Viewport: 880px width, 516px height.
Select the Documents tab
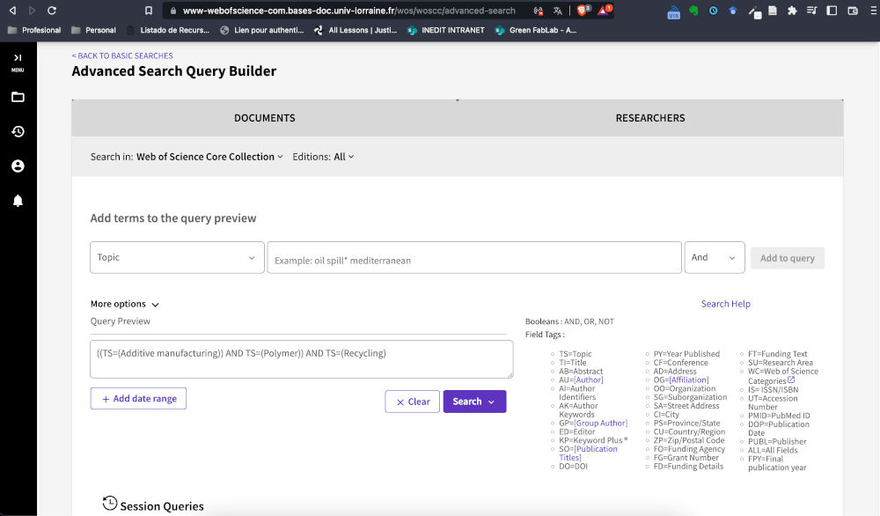pos(264,118)
